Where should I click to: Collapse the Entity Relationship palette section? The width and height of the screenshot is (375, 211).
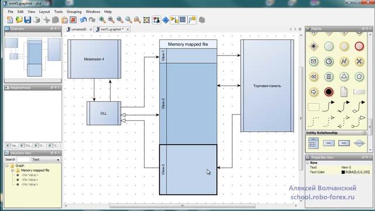[364, 133]
